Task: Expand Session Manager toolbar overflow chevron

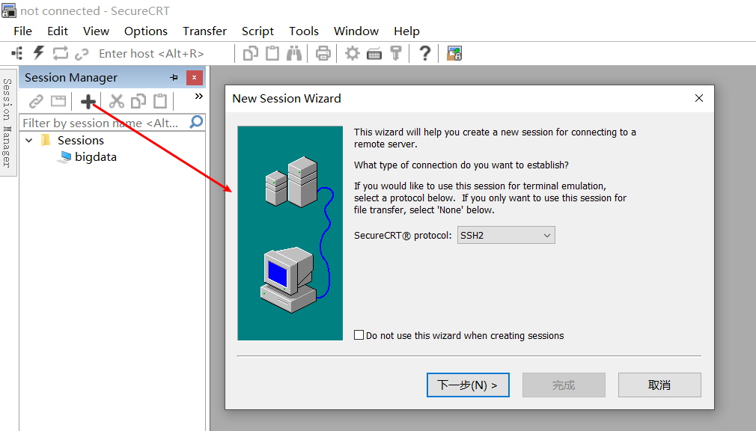Action: [198, 97]
